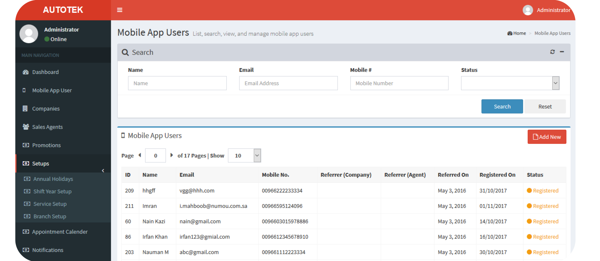
Task: Click the Service Setup icon
Action: click(x=27, y=204)
